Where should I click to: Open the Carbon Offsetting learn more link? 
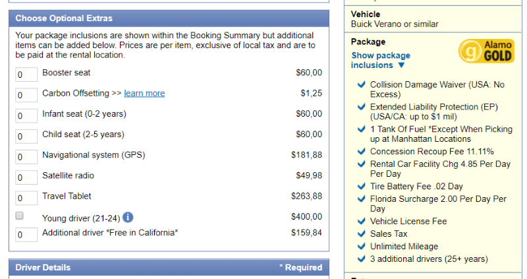click(x=144, y=93)
